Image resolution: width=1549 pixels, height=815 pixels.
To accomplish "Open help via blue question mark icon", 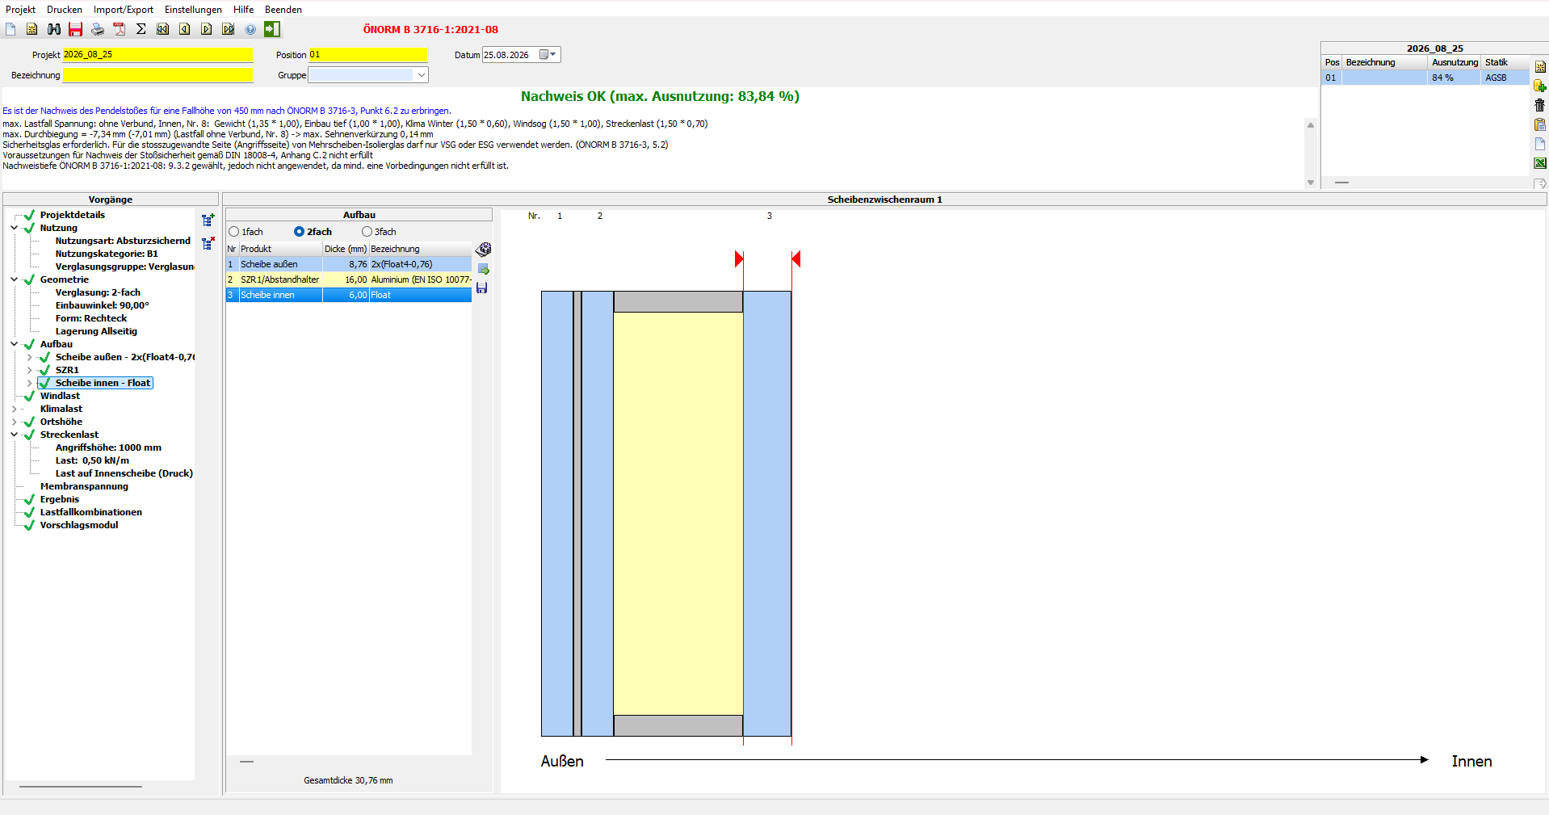I will (250, 29).
